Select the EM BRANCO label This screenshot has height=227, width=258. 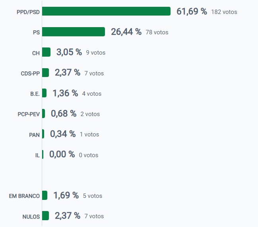[x=24, y=196]
